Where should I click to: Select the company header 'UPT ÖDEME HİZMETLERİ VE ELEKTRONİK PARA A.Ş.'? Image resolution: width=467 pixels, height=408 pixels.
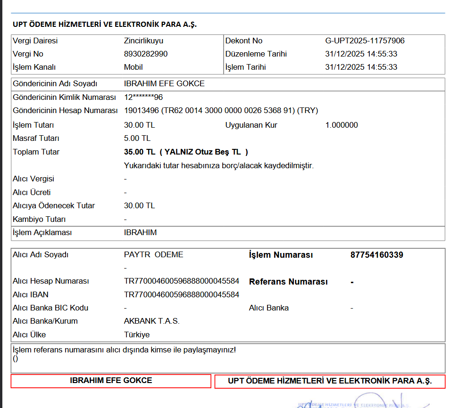click(105, 24)
